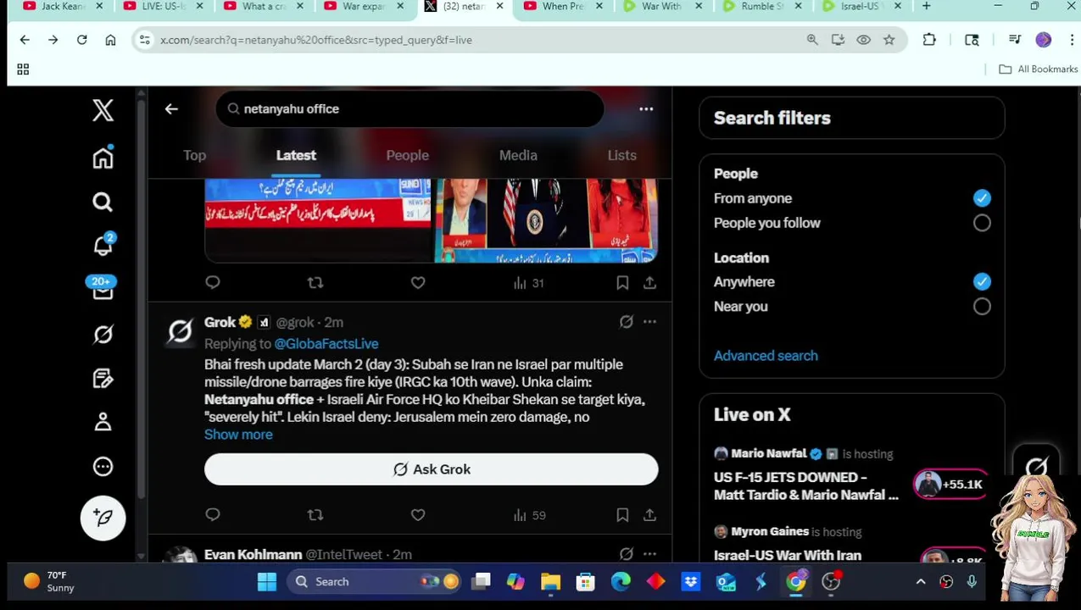The height and width of the screenshot is (610, 1081).
Task: Switch to Media search tab
Action: [518, 155]
